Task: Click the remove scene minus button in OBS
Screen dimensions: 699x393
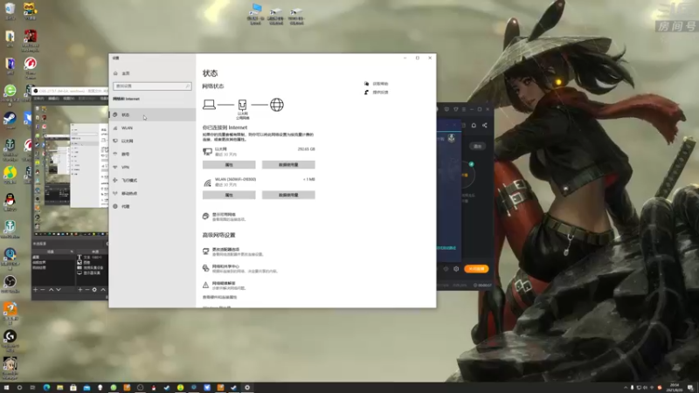Action: (43, 290)
